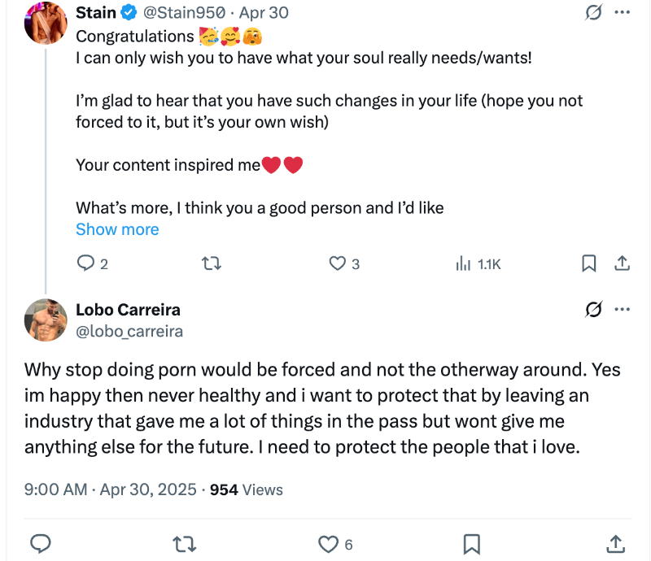
Task: Reply to Stain's tweet
Action: (85, 263)
